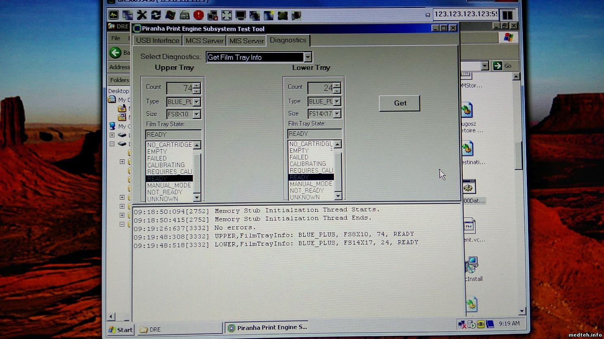Image resolution: width=604 pixels, height=339 pixels.
Task: Open the Upper Tray Type dropdown
Action: pyautogui.click(x=197, y=102)
